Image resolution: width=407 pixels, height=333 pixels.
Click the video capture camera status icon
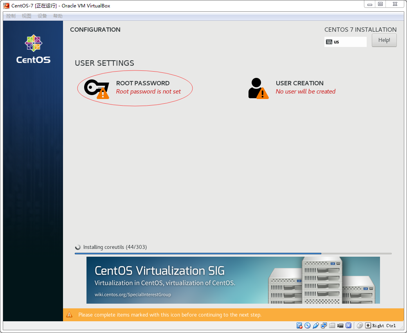coord(340,326)
